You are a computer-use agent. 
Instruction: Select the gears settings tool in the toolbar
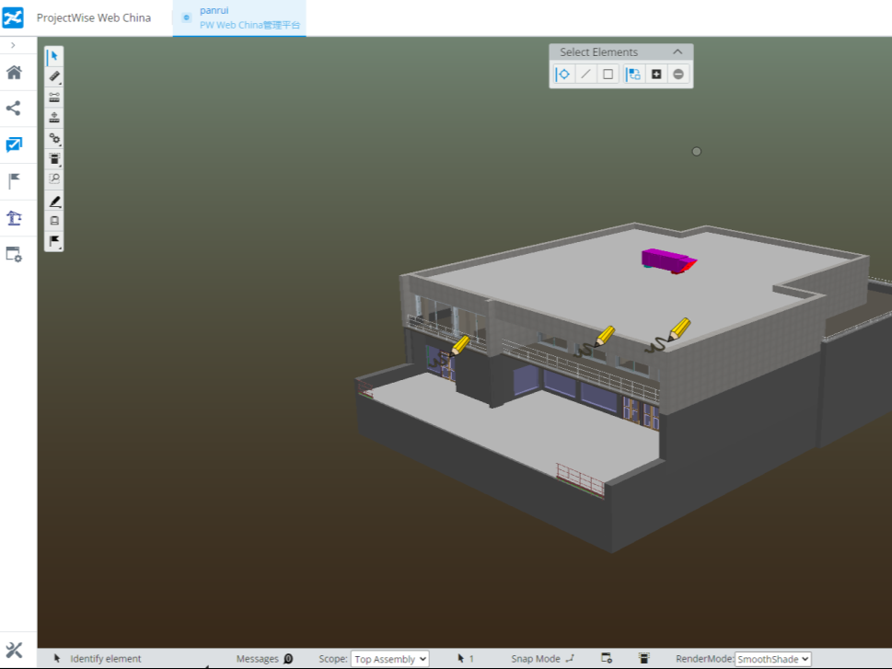tap(54, 138)
